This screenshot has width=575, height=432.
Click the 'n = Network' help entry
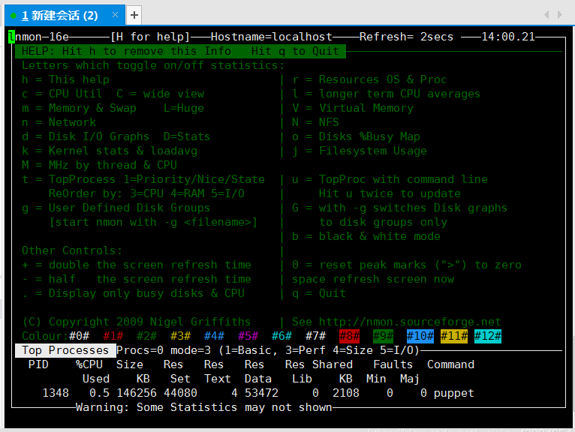(x=59, y=122)
